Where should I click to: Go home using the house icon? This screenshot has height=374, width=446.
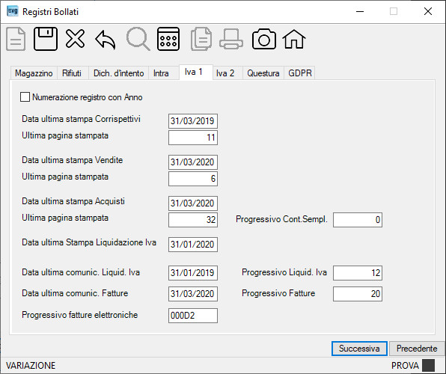click(x=294, y=39)
